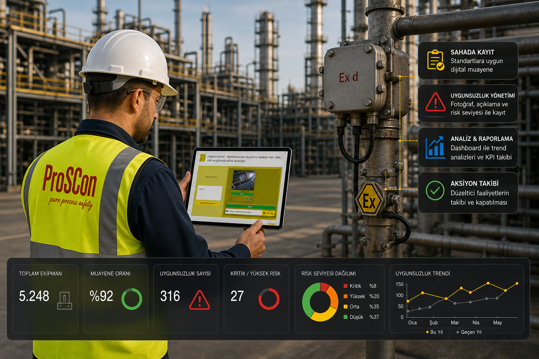This screenshot has height=359, width=539.
Task: Click the 'pure process safety' tagline on the vest
Action: tap(71, 203)
